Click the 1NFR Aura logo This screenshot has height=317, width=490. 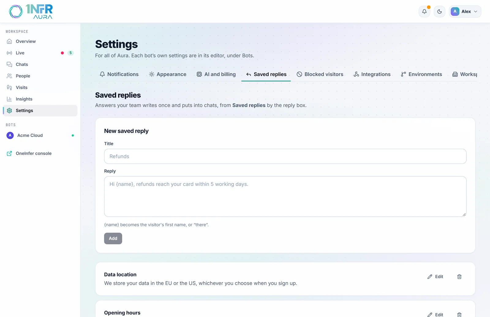click(x=31, y=12)
